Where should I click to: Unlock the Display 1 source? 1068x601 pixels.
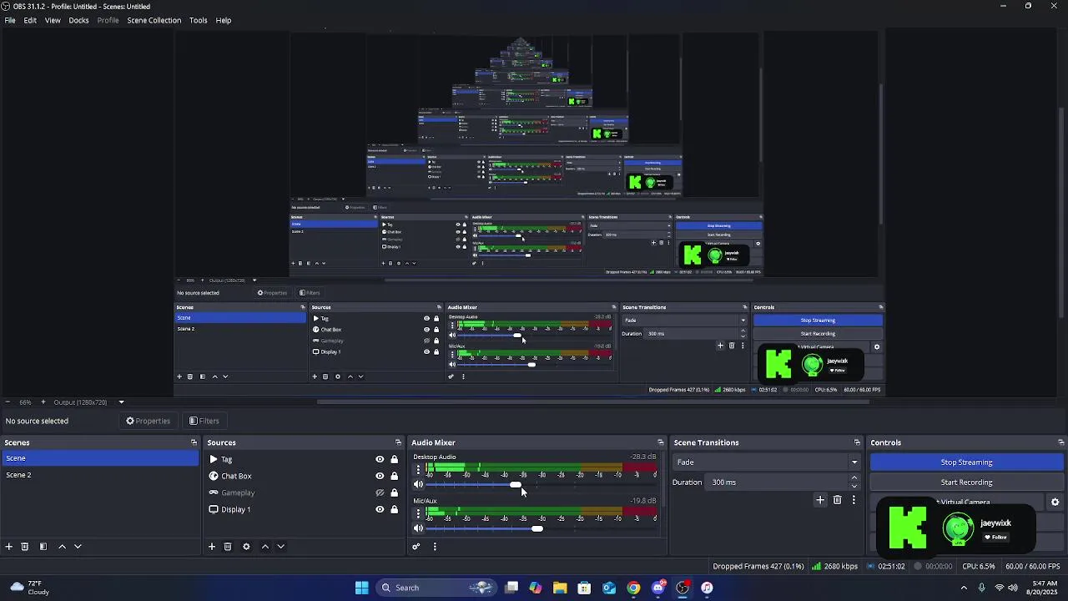pos(394,509)
